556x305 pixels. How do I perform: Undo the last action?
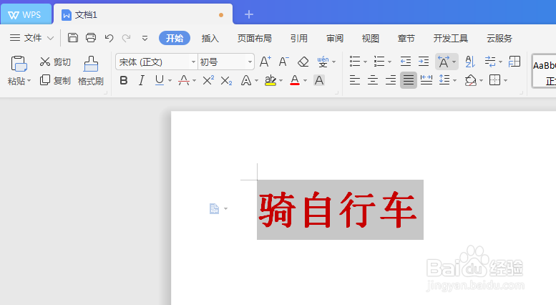pyautogui.click(x=109, y=38)
